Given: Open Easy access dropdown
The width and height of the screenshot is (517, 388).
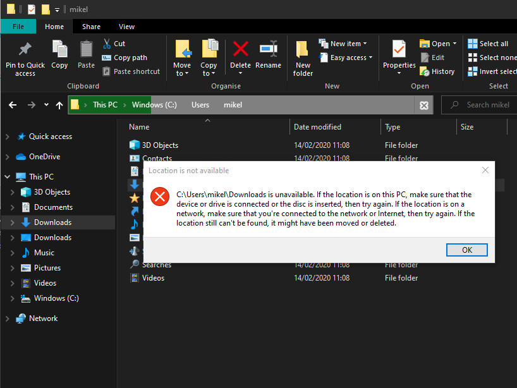Looking at the screenshot, I should point(346,58).
